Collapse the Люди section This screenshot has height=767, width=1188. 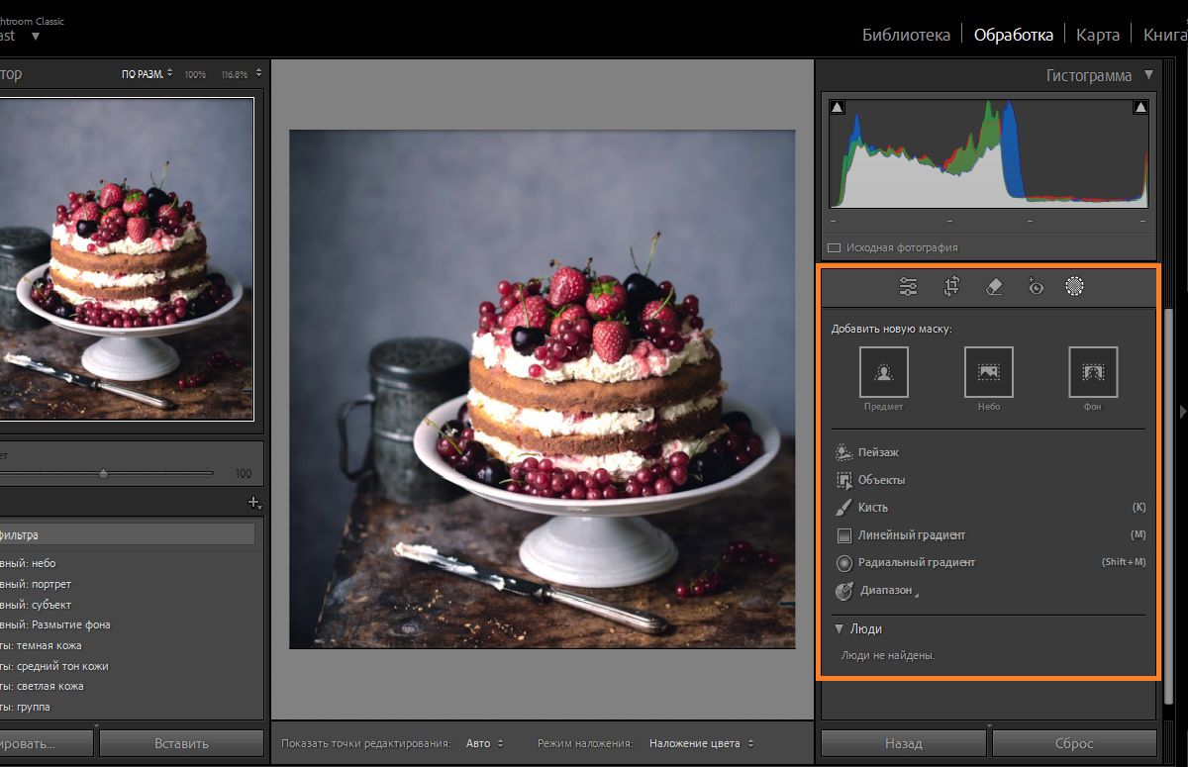[839, 628]
